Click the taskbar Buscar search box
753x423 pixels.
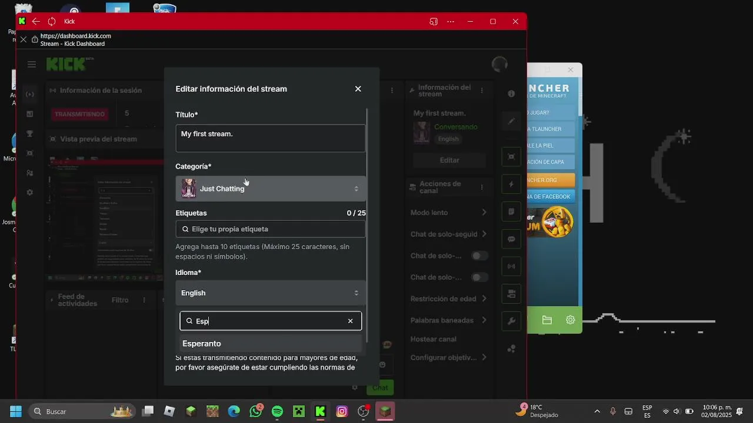coord(82,411)
